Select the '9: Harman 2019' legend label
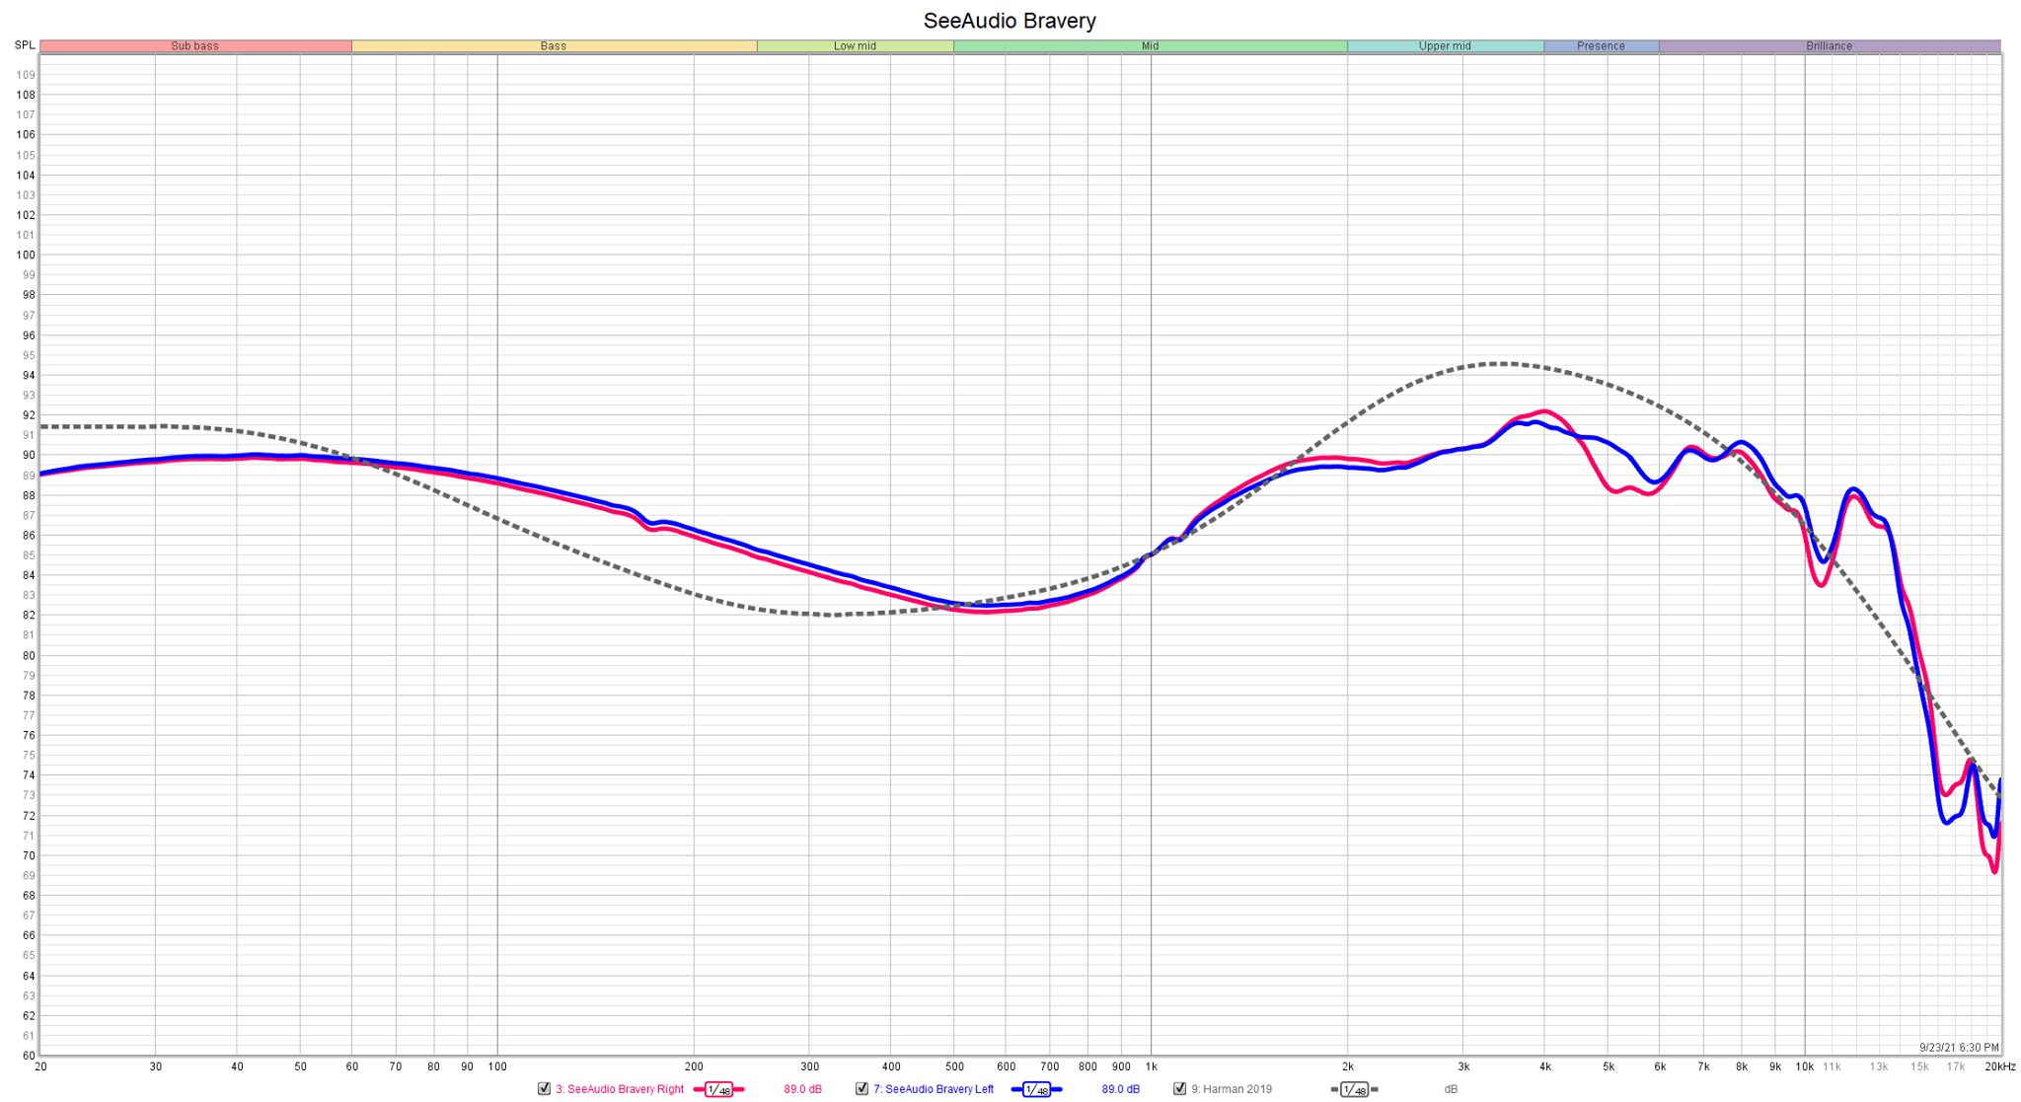 pos(1232,1089)
